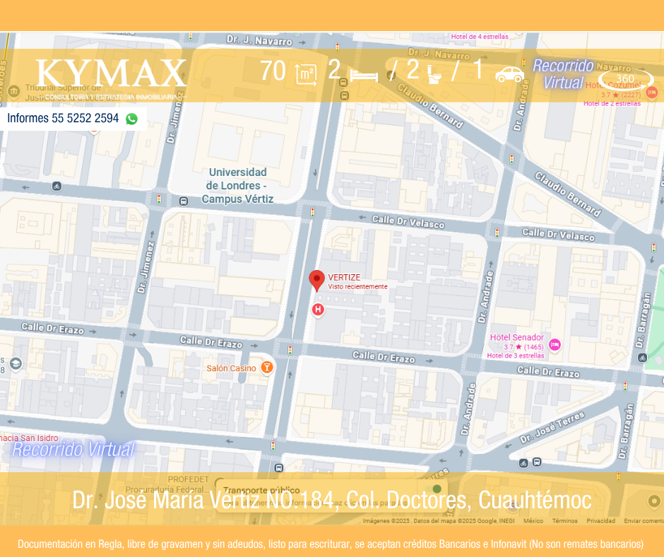Click the KYMAX logo
This screenshot has height=557, width=664.
[112, 74]
